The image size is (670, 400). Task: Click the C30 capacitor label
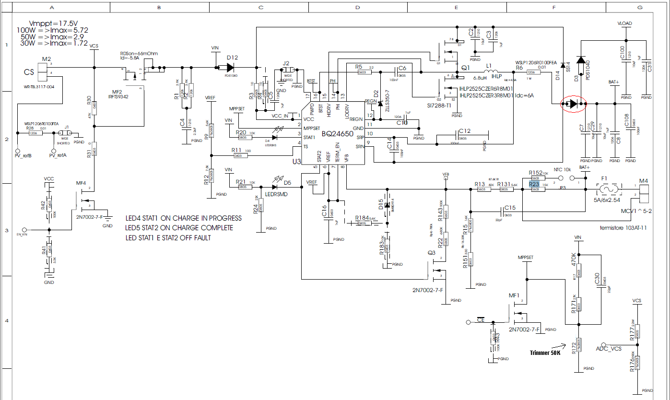tap(598, 279)
